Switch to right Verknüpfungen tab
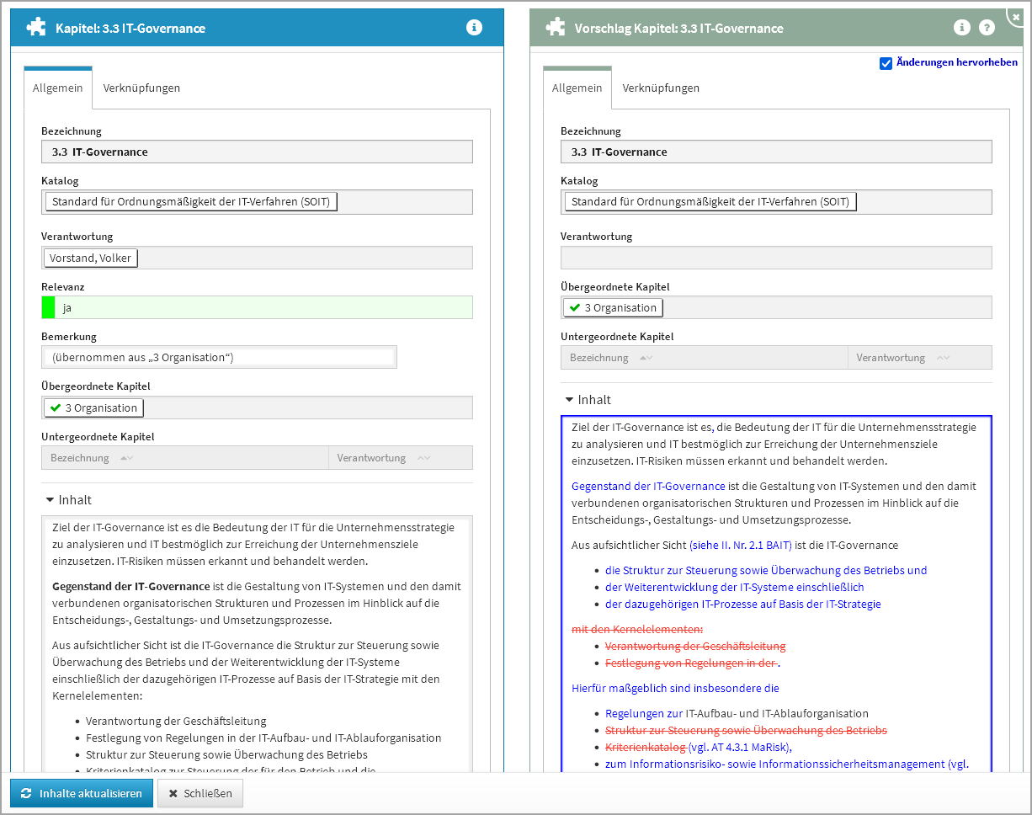 pos(661,88)
